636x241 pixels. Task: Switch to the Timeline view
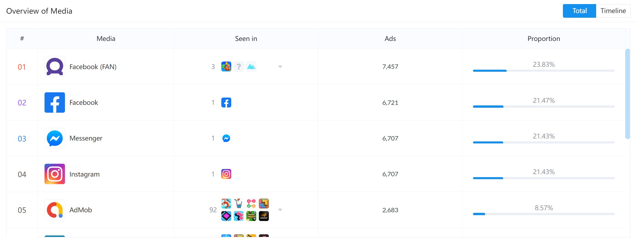(613, 11)
